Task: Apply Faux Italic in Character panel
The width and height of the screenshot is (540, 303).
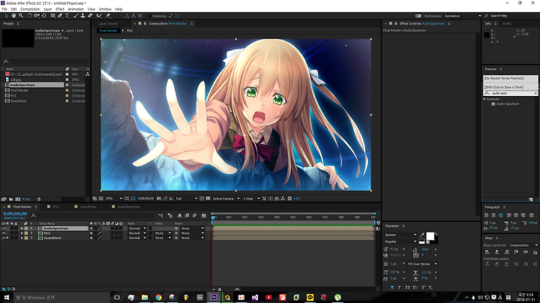Action: [400, 287]
